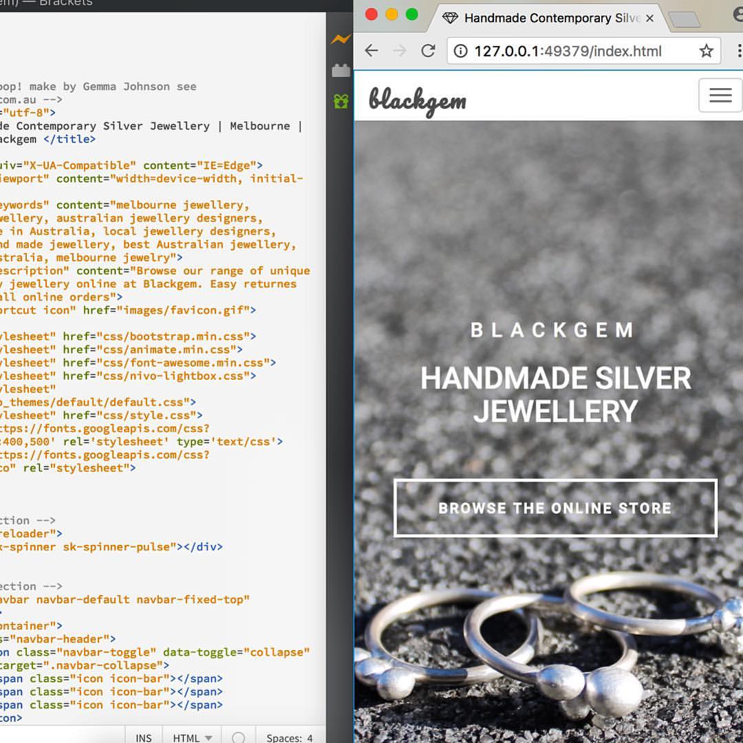This screenshot has height=743, width=743.
Task: Open the Brackets Extension Manager icon
Action: pos(341,71)
